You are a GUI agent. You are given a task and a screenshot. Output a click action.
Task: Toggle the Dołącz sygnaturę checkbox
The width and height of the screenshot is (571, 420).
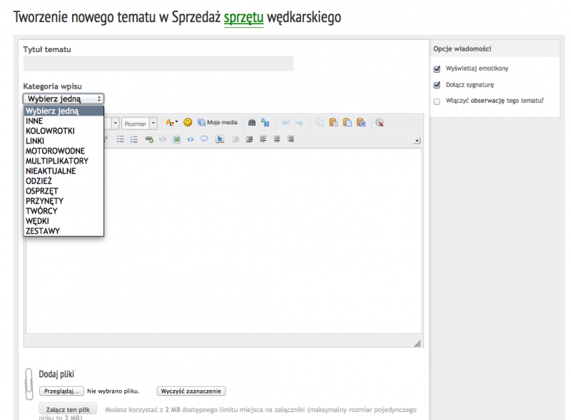437,84
